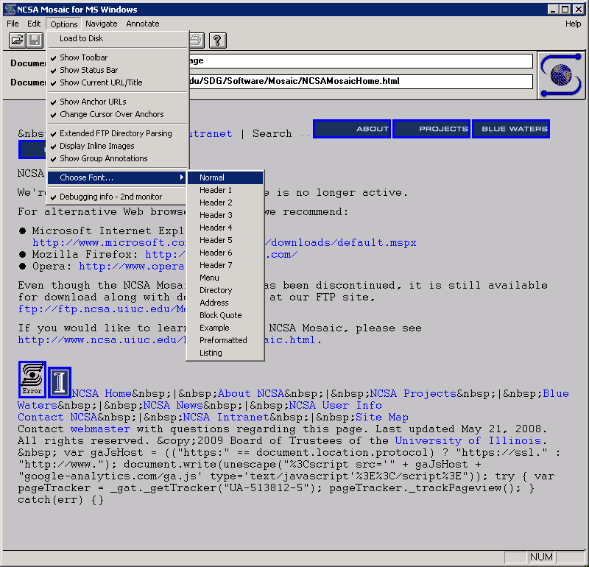Choose Header 3 font style
This screenshot has height=567, width=589.
225,215
